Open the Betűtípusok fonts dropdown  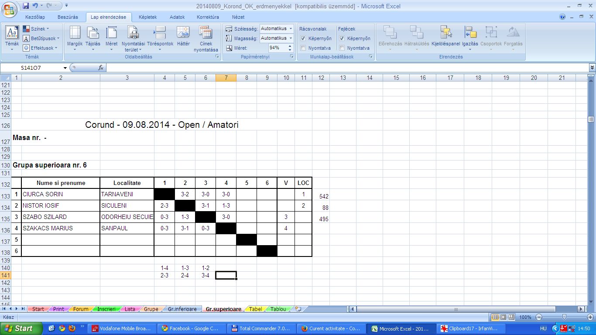(x=41, y=38)
